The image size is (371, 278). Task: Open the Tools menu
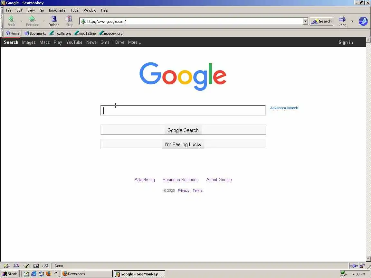click(74, 10)
